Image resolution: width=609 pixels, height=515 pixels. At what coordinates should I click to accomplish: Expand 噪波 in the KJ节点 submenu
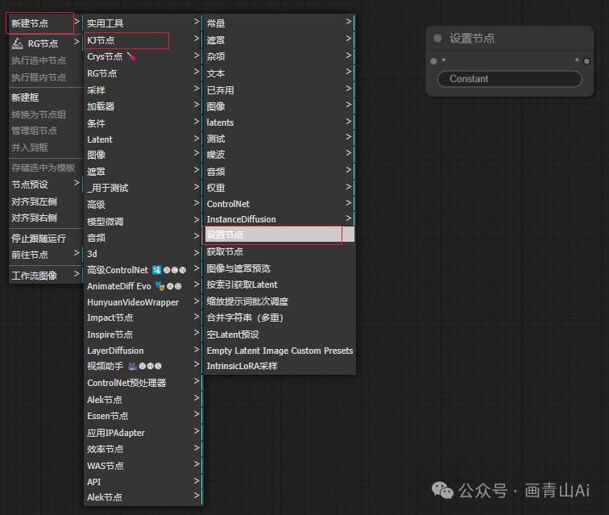pyautogui.click(x=278, y=155)
